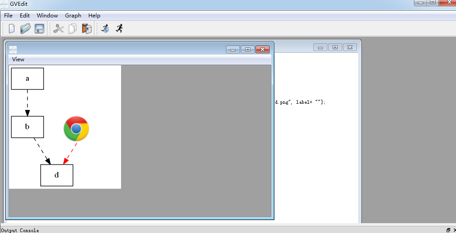This screenshot has width=456, height=233.
Task: Open the Graph menu
Action: 73,16
